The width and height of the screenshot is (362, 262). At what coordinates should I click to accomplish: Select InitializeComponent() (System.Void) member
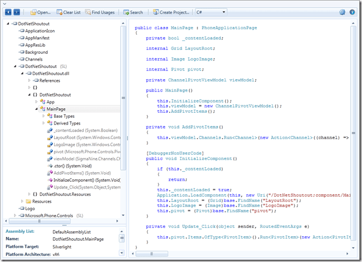87,180
